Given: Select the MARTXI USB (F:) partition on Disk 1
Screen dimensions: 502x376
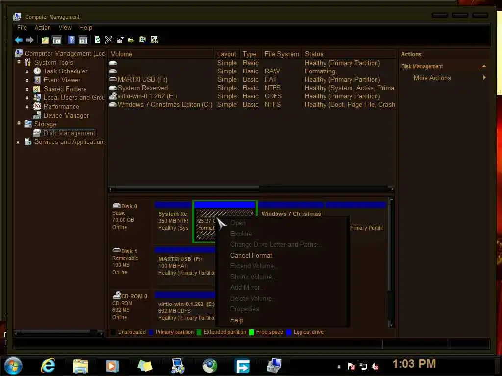Looking at the screenshot, I should (x=185, y=266).
